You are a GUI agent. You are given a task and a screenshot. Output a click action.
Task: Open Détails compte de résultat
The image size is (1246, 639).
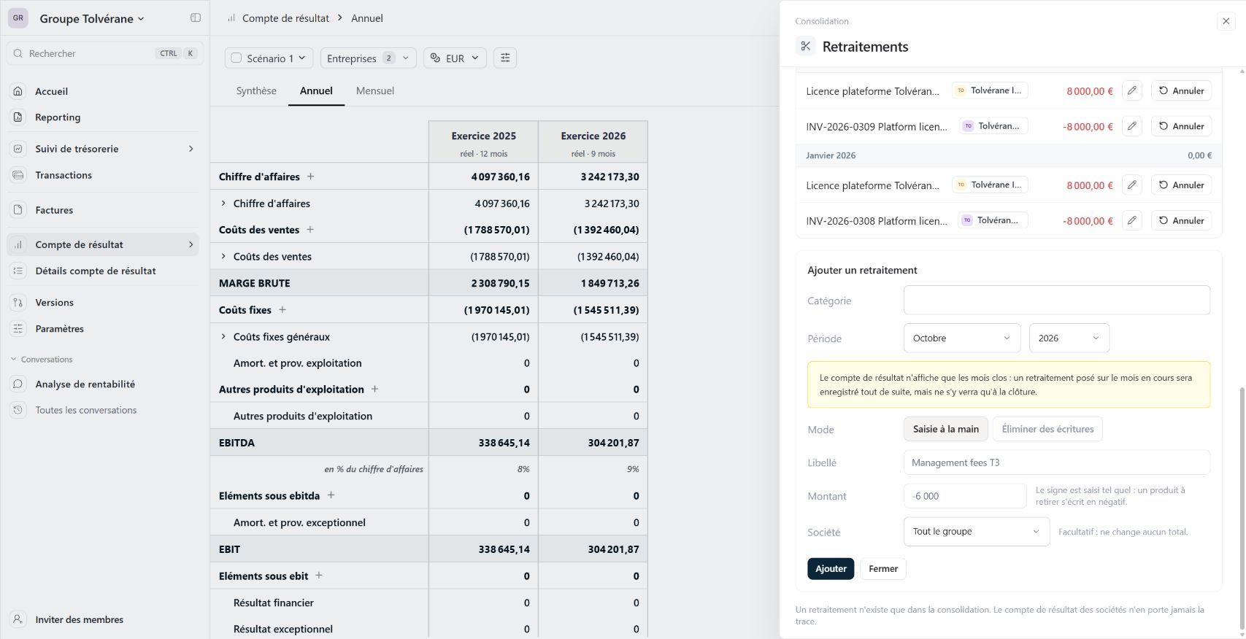tap(103, 271)
